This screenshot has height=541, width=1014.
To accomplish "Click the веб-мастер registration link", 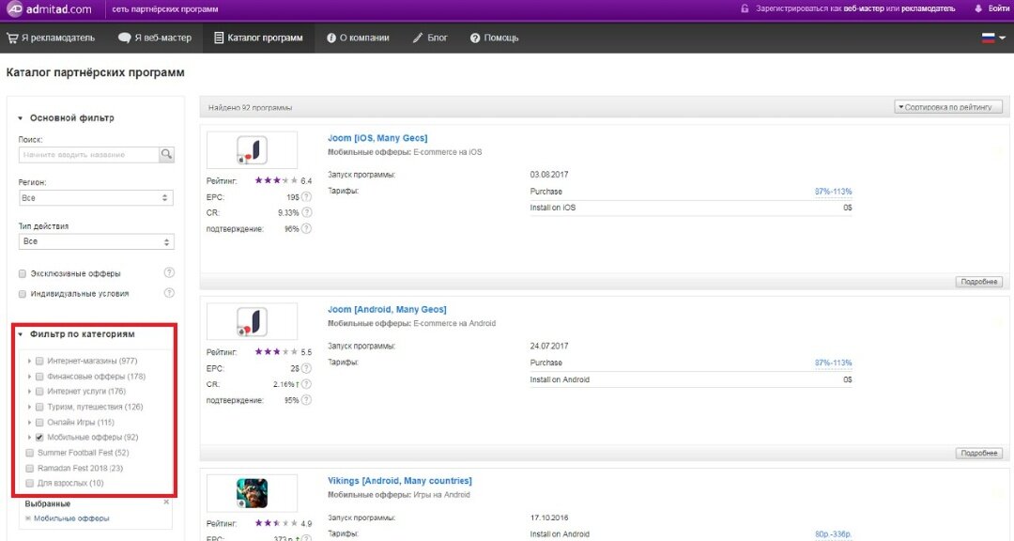I will pyautogui.click(x=866, y=8).
